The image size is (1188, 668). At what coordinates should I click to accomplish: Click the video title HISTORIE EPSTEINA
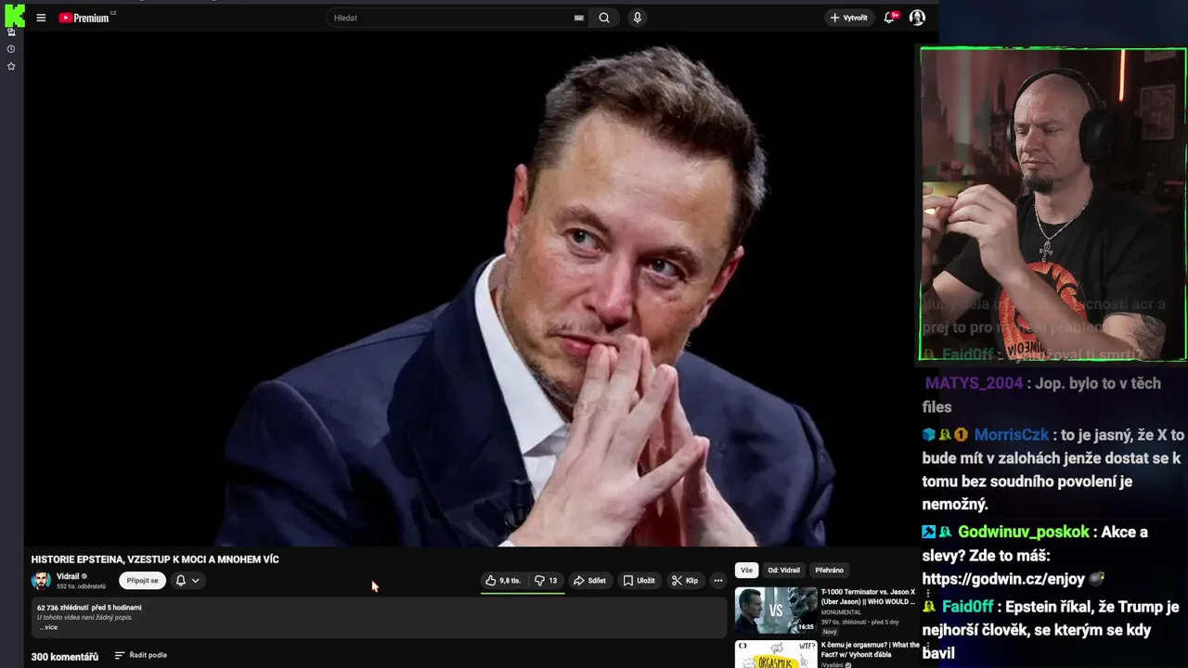click(155, 559)
